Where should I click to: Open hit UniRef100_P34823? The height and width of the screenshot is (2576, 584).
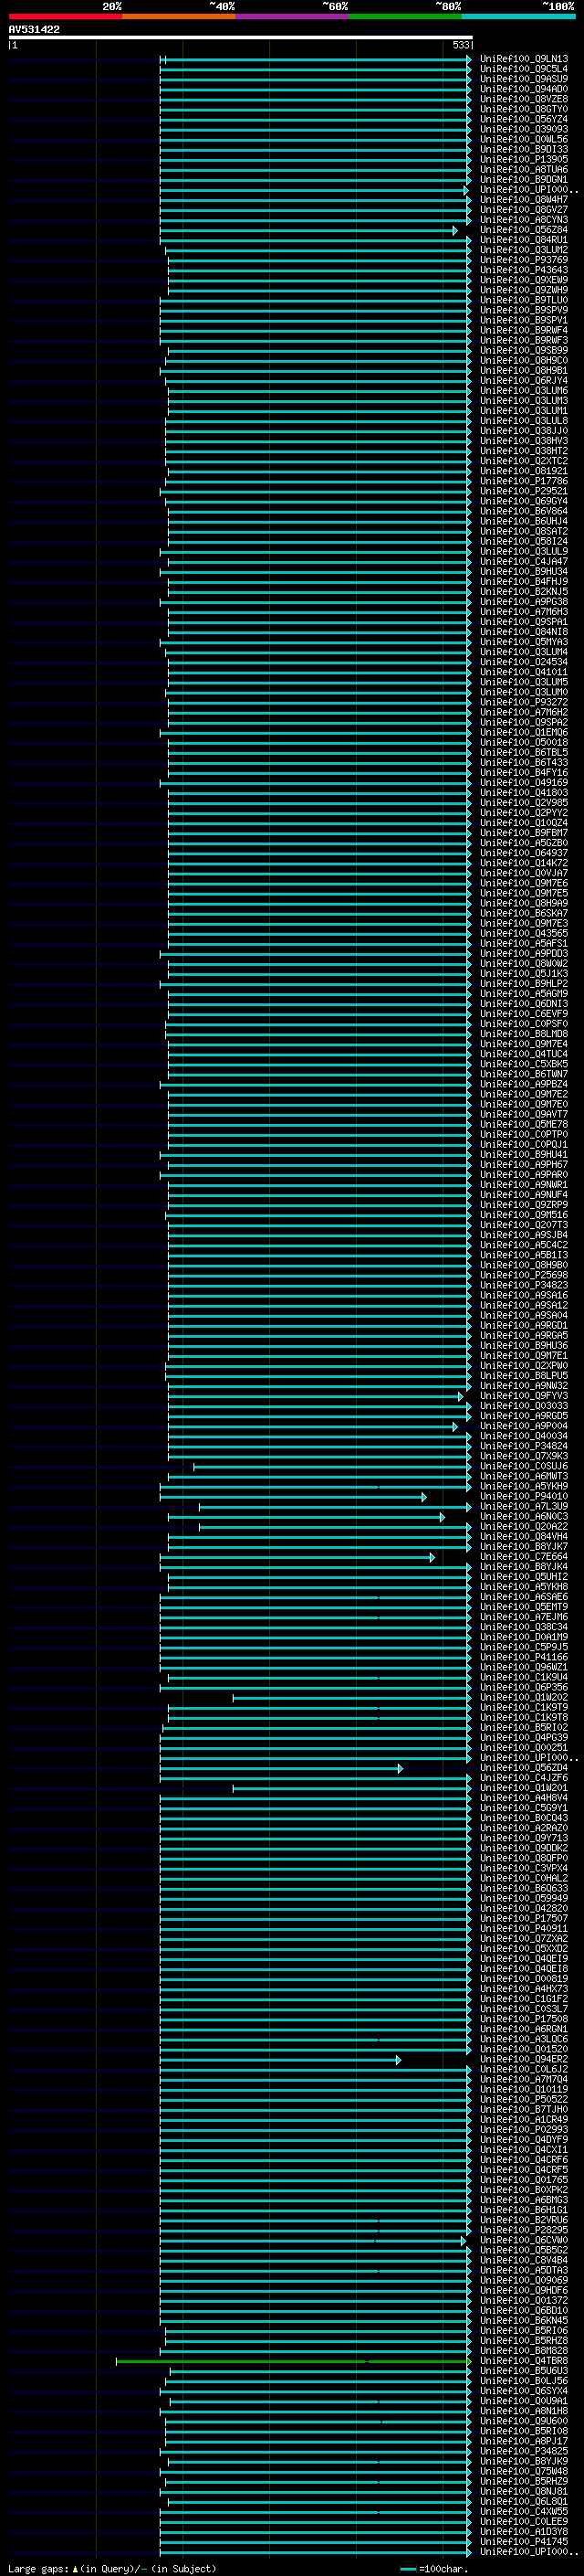[x=524, y=1285]
